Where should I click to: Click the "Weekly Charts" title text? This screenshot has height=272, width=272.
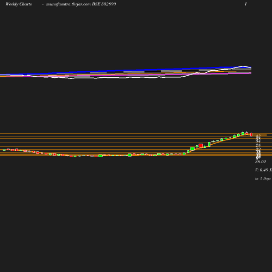(x=18, y=4)
